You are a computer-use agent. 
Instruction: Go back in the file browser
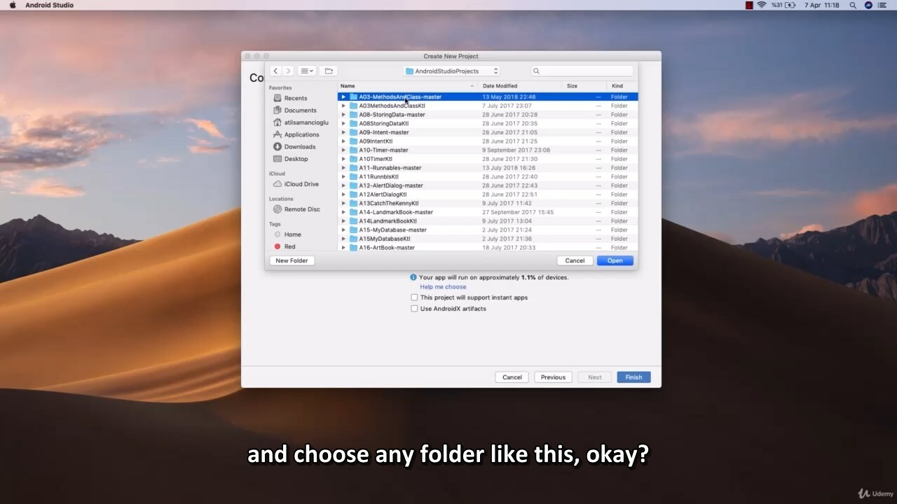275,71
